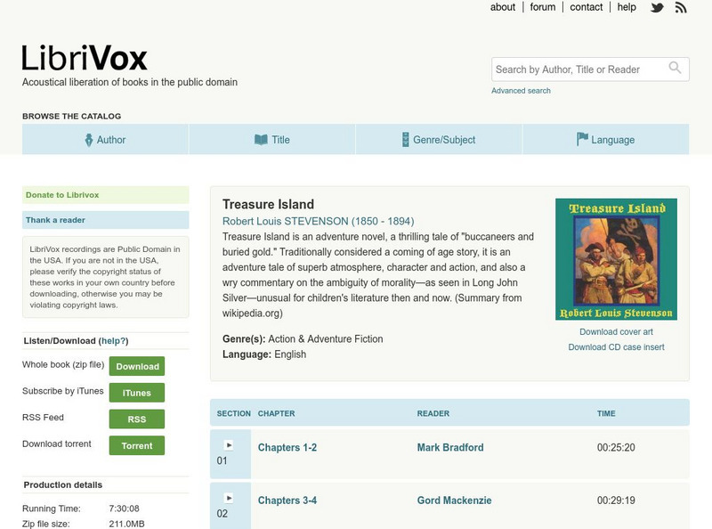Image resolution: width=712 pixels, height=529 pixels.
Task: Browse catalog by Title
Action: tap(271, 140)
